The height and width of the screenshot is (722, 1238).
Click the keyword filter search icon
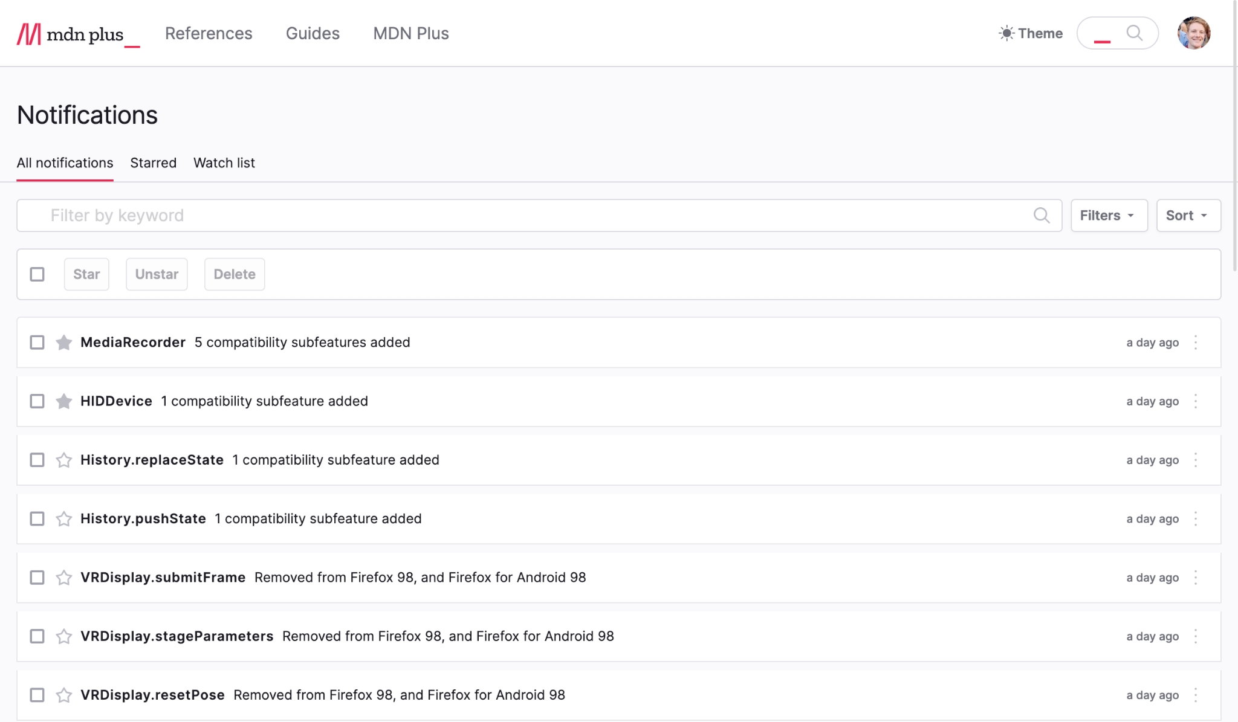pos(1041,216)
